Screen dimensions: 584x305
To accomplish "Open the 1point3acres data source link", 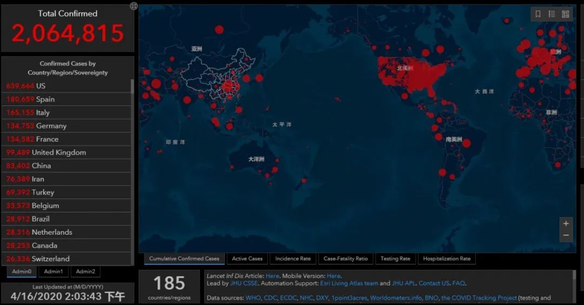I will pos(349,298).
